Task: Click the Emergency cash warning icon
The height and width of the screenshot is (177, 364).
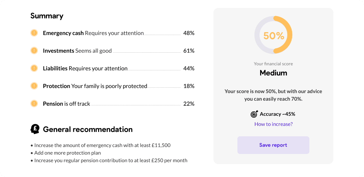Action: pyautogui.click(x=34, y=33)
